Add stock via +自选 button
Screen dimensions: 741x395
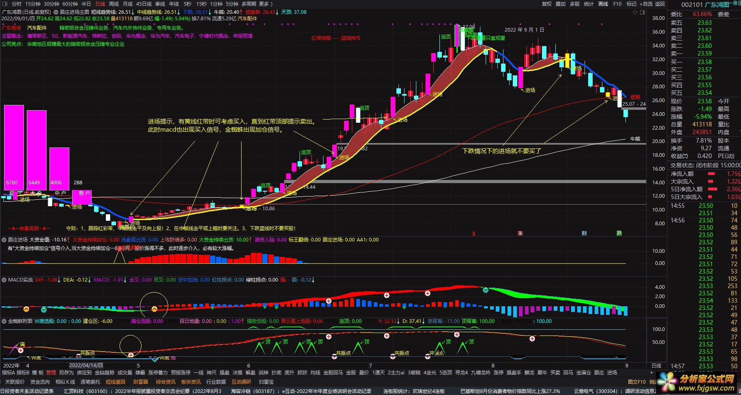pos(646,4)
